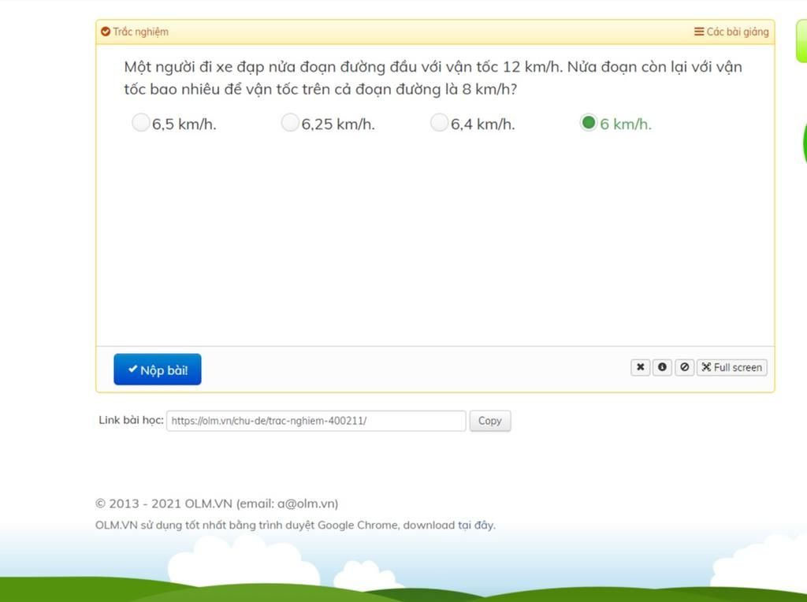This screenshot has width=807, height=602.
Task: Click the Trắc nghiệm header label
Action: tap(140, 32)
